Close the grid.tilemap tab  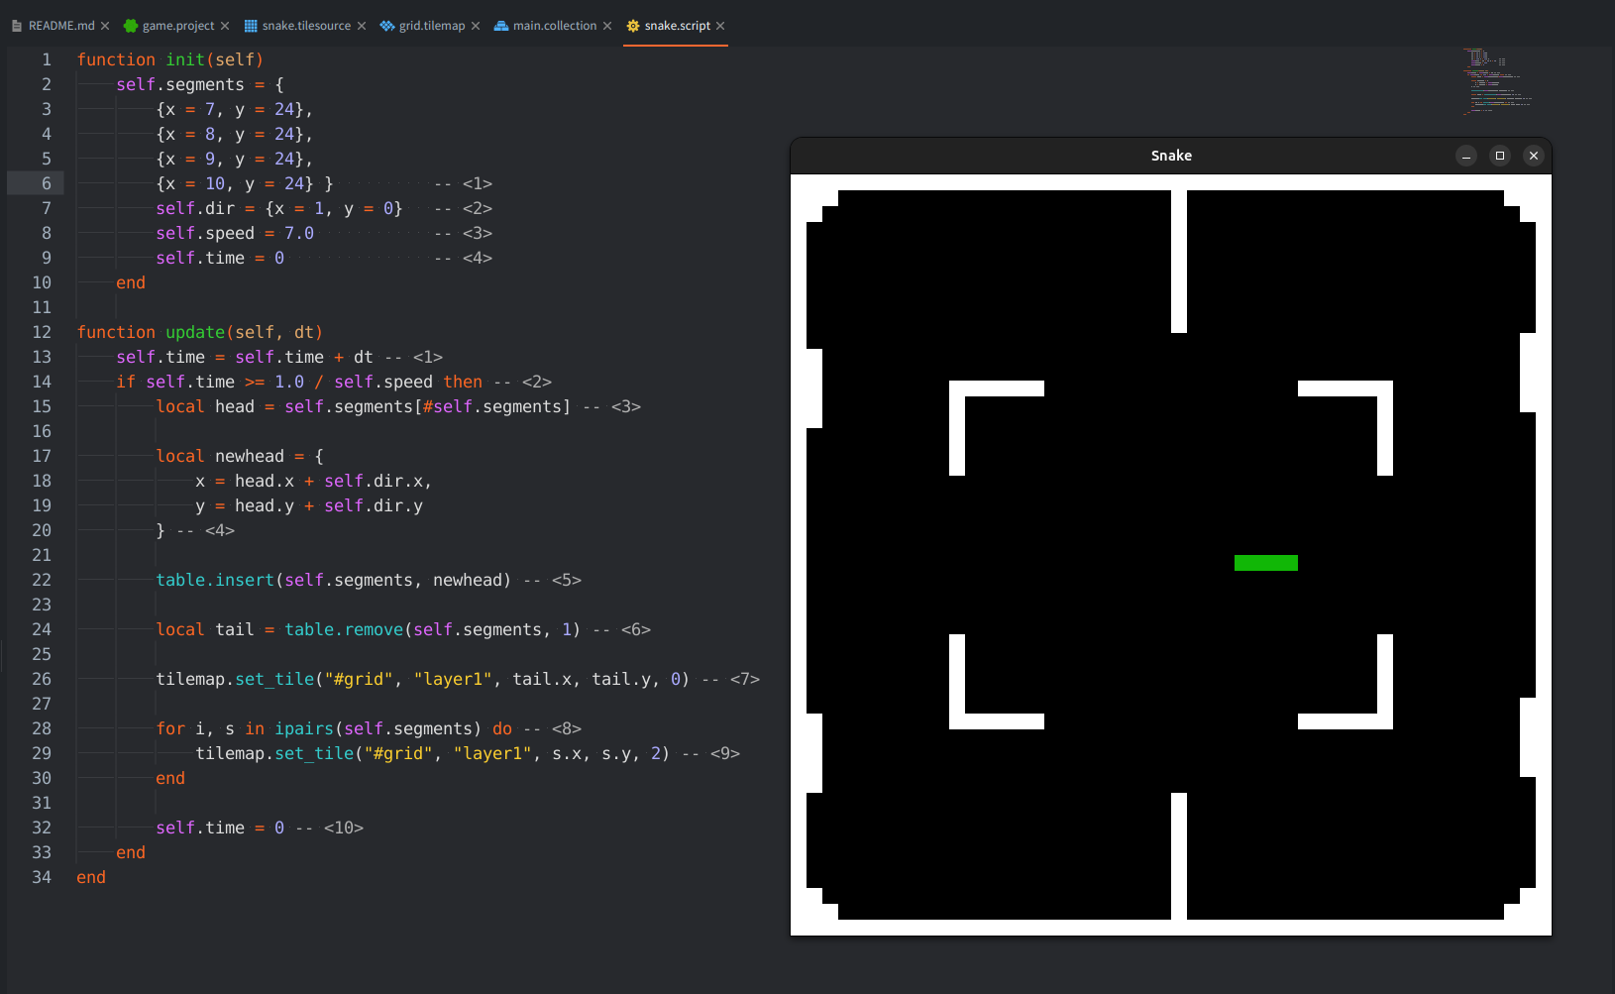tap(476, 26)
